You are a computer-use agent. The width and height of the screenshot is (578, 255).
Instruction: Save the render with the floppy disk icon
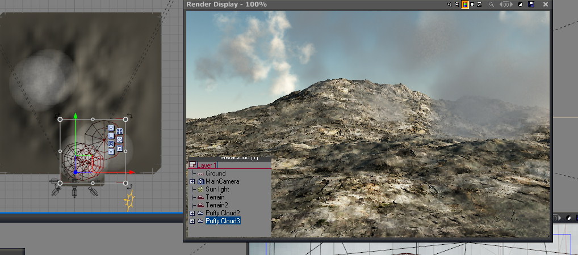(x=531, y=5)
